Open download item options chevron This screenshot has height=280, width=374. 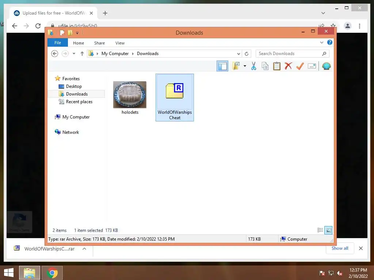pos(84,249)
